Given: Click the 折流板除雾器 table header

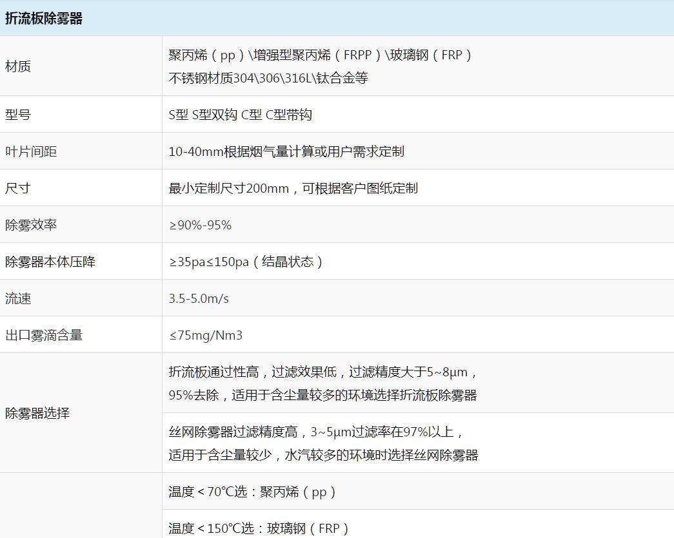Looking at the screenshot, I should tap(44, 19).
